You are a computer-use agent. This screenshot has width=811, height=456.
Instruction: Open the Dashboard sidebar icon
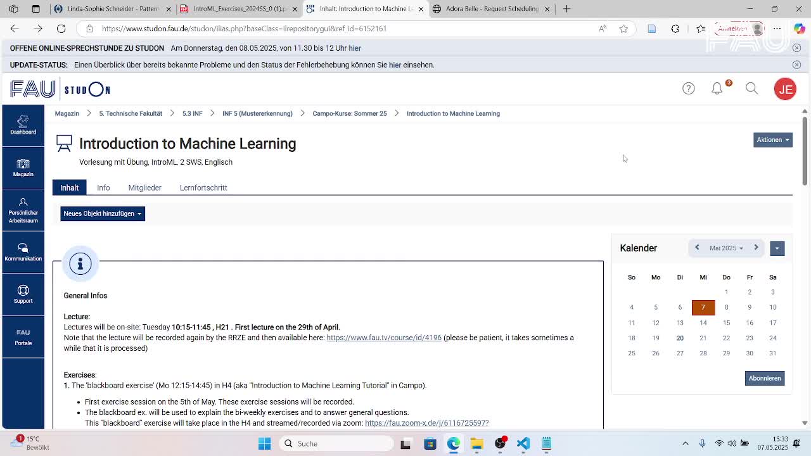click(x=23, y=125)
